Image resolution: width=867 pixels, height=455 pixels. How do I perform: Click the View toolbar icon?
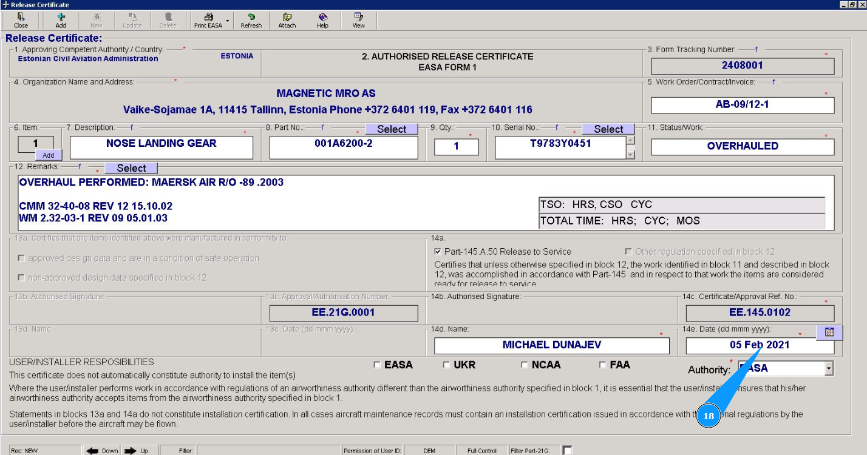pyautogui.click(x=359, y=18)
